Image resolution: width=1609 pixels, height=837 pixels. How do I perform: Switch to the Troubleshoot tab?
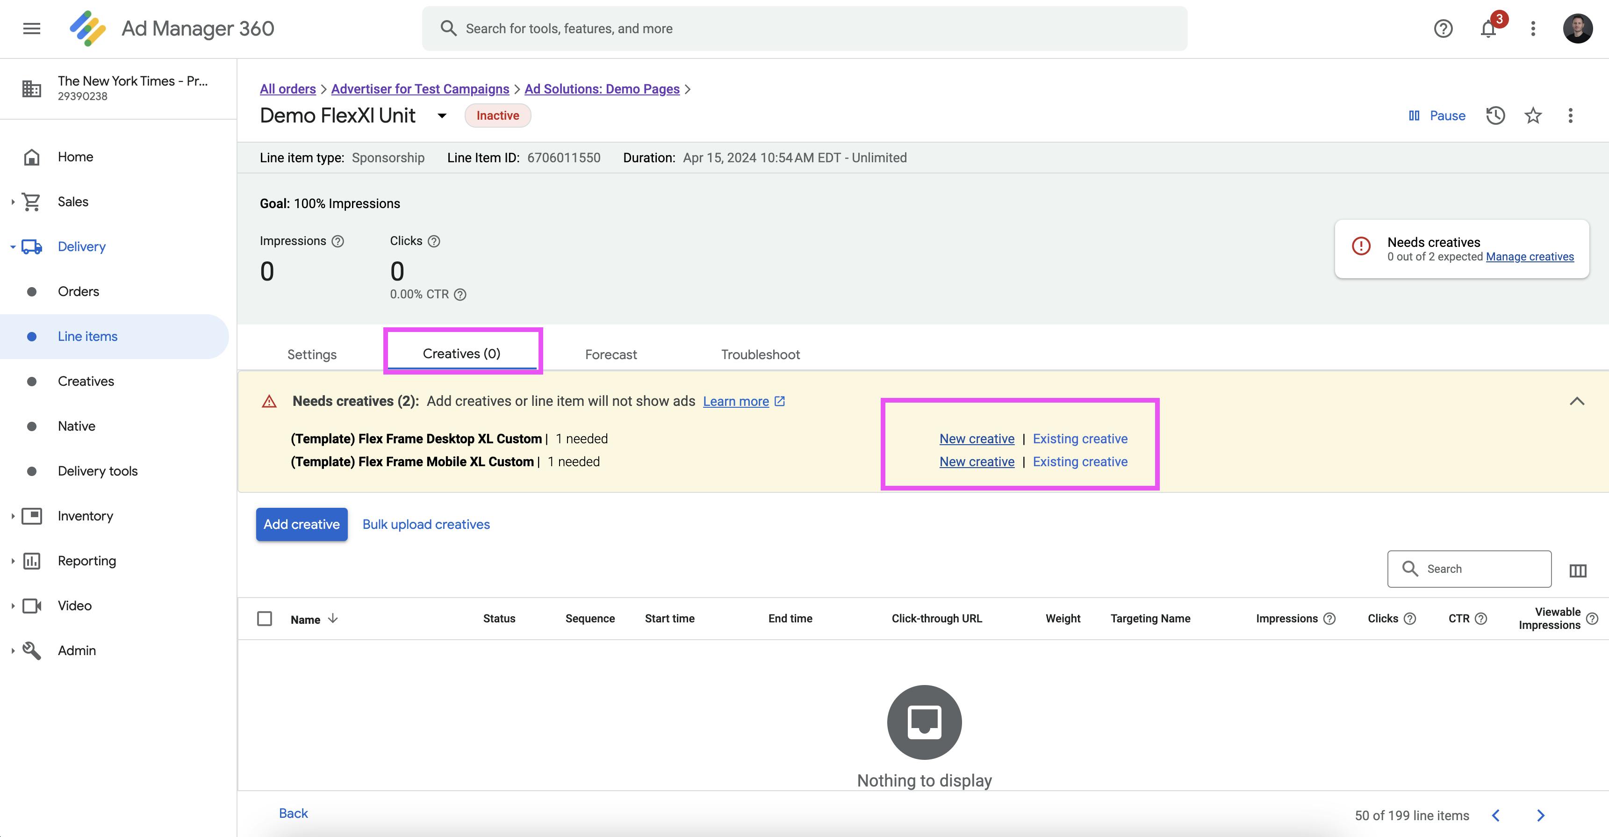click(x=760, y=354)
